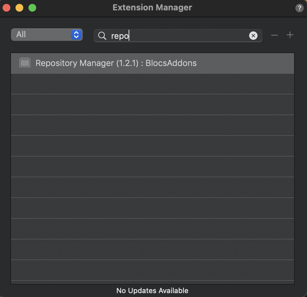Click the Extension Manager window title
Viewport: 307px width, 297px height.
click(x=152, y=7)
